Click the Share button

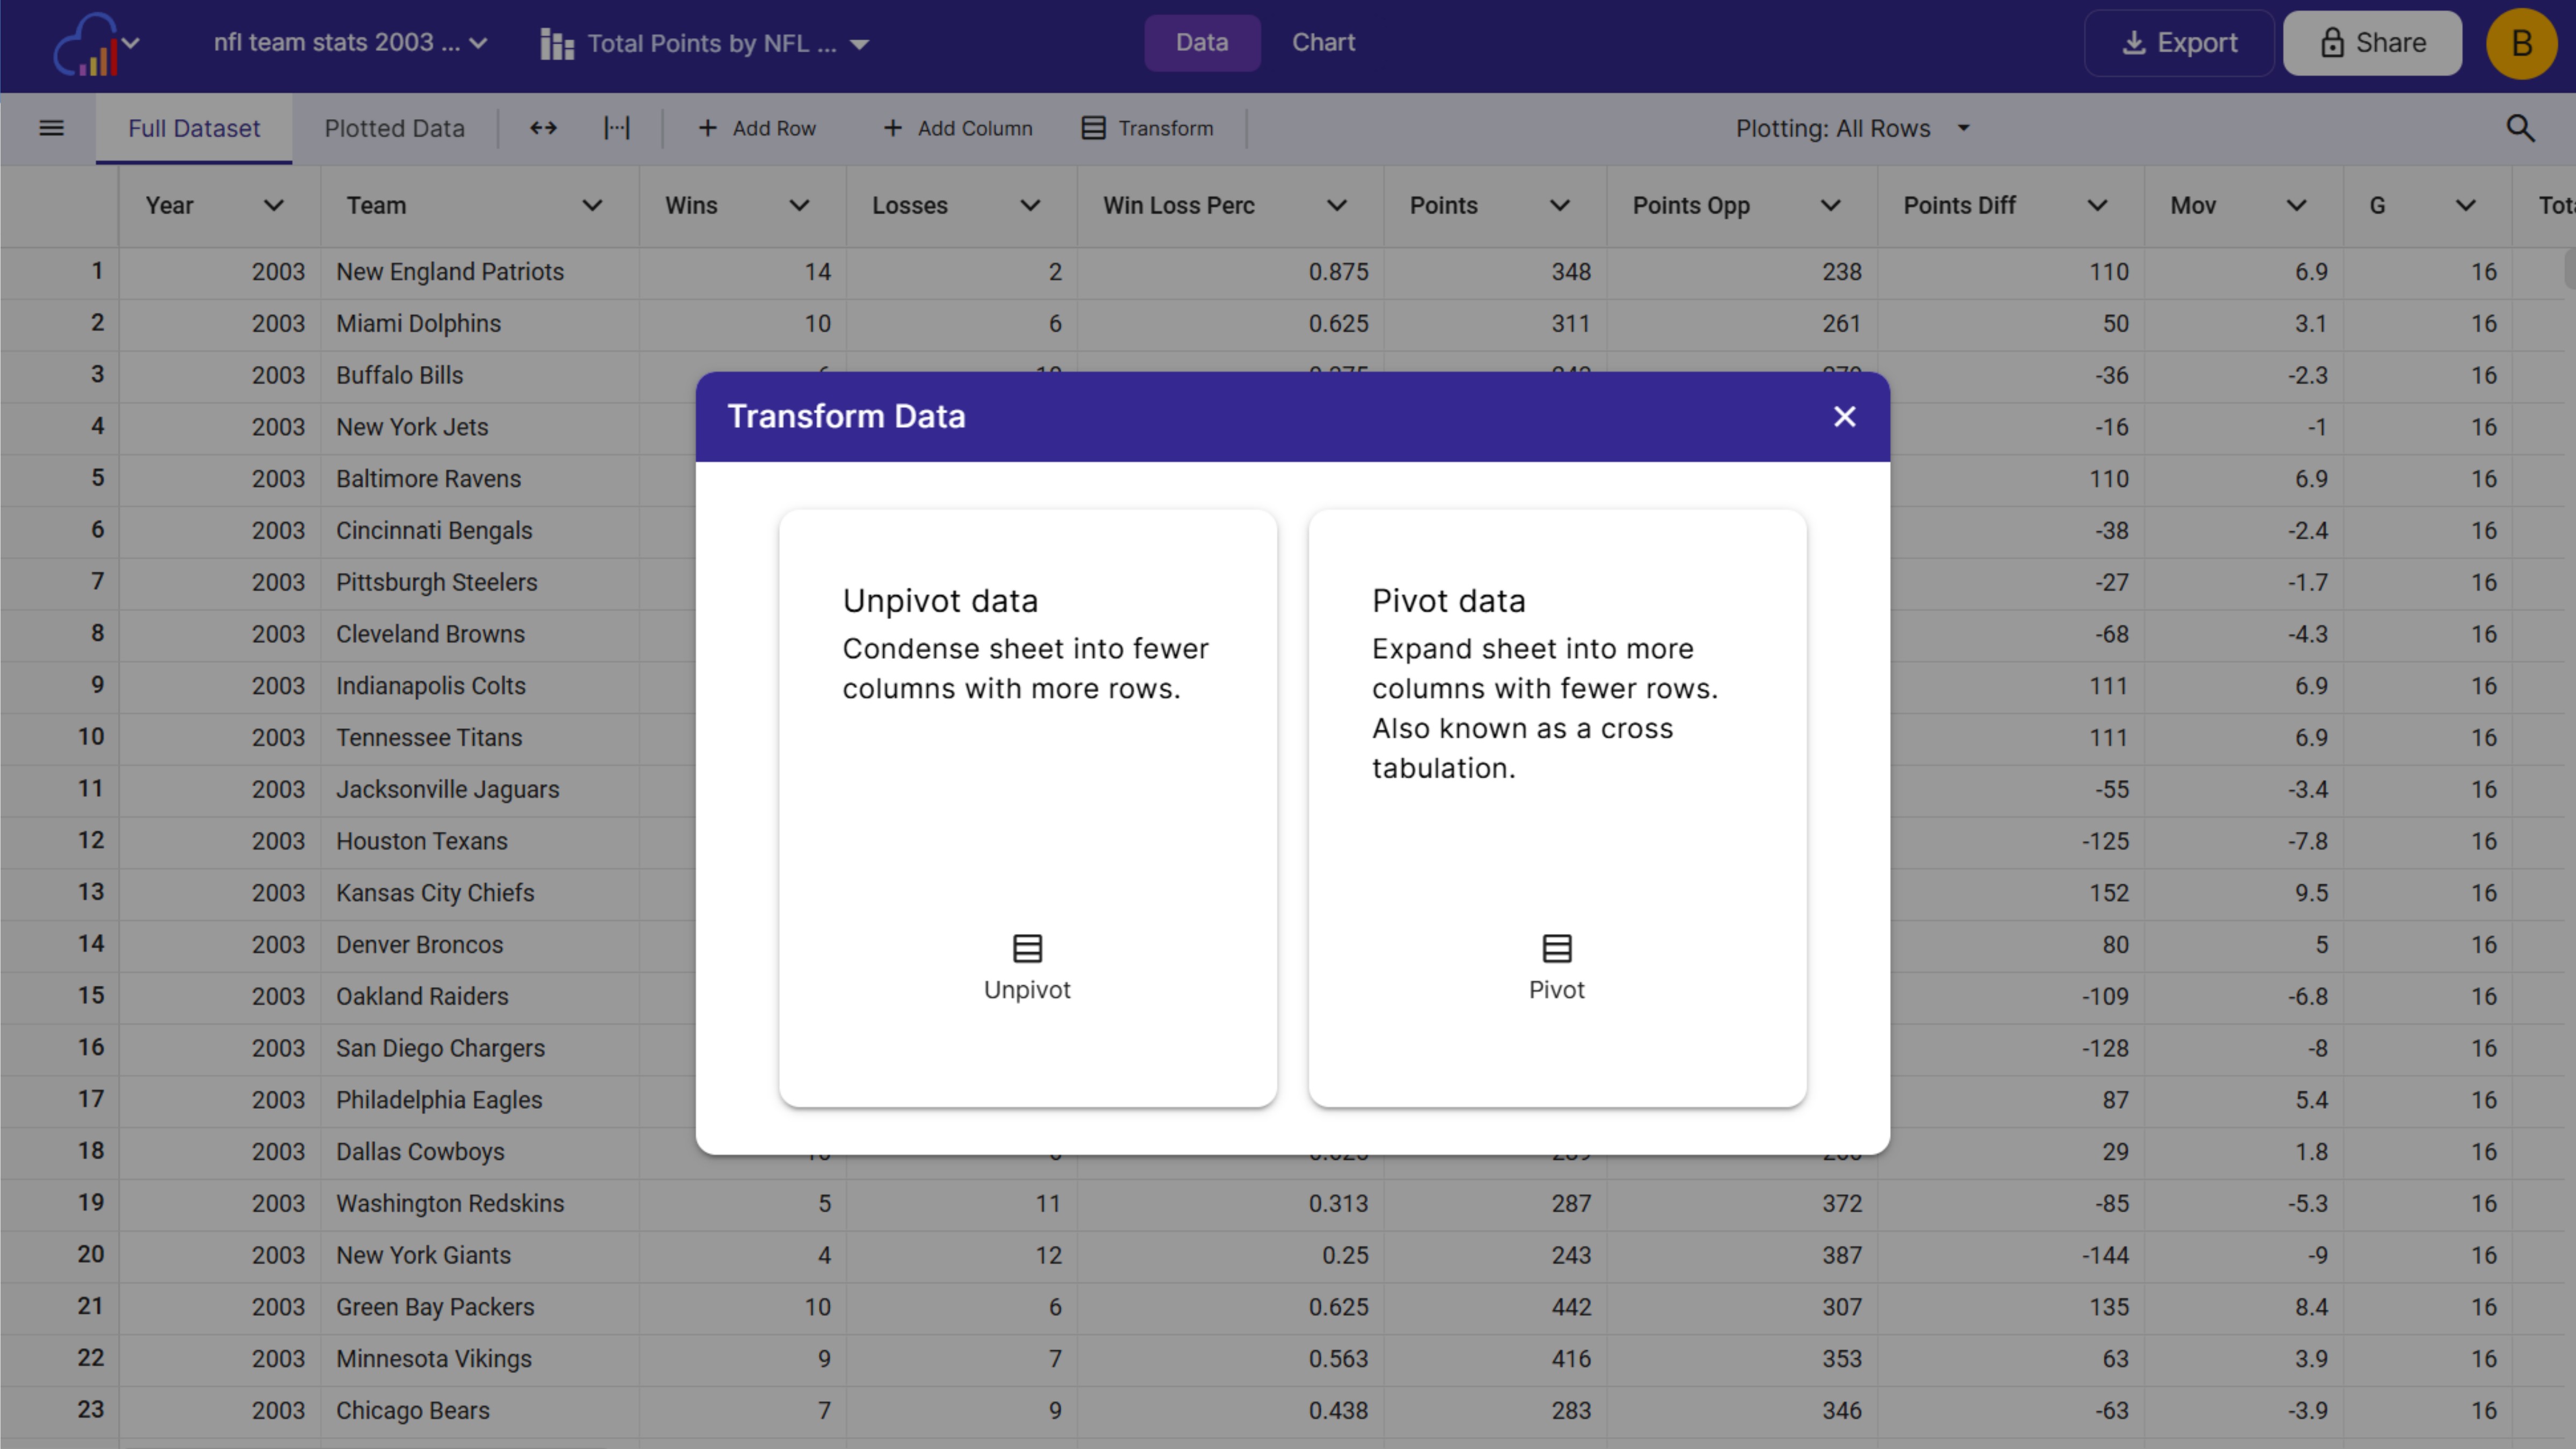pyautogui.click(x=2372, y=43)
